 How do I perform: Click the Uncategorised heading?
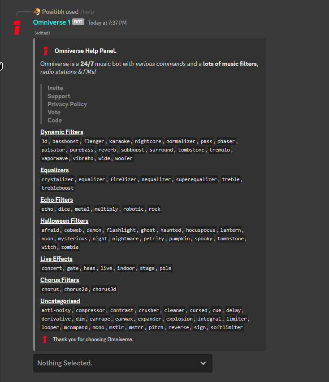[60, 301]
